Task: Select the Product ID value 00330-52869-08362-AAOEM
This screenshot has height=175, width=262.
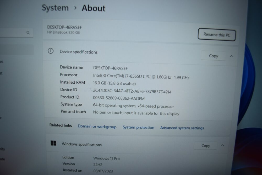Action: coord(119,98)
